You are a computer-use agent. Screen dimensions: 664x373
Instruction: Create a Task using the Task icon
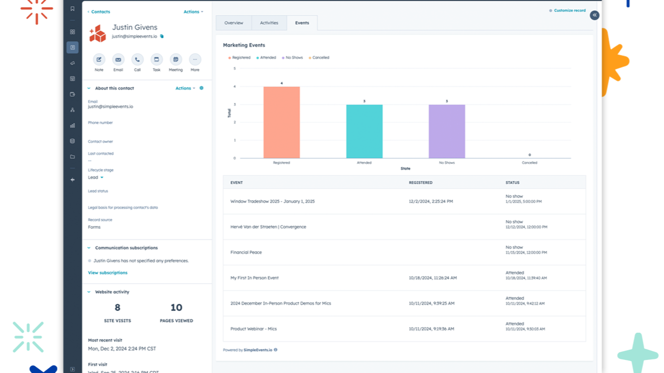click(x=157, y=59)
